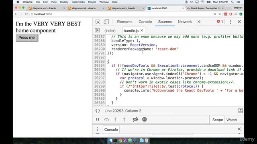Viewport: 257px width, 144px height.
Task: Step out of current function
Action: click(x=124, y=120)
